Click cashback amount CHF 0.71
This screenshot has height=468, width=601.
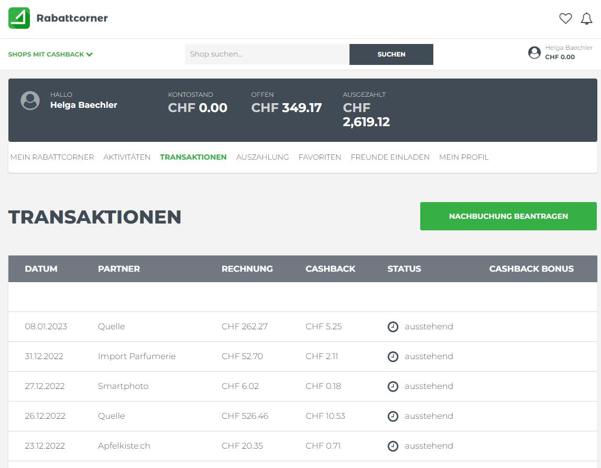(323, 446)
